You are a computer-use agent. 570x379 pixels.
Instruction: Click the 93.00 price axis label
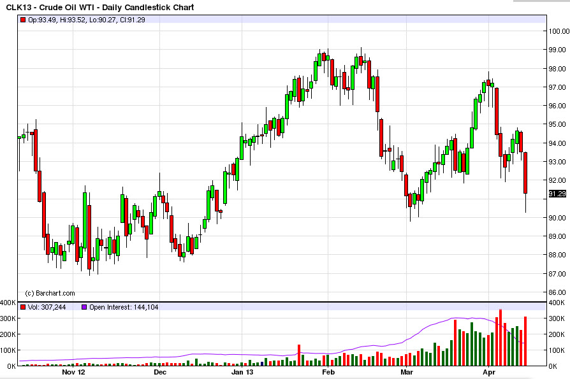pyautogui.click(x=557, y=162)
